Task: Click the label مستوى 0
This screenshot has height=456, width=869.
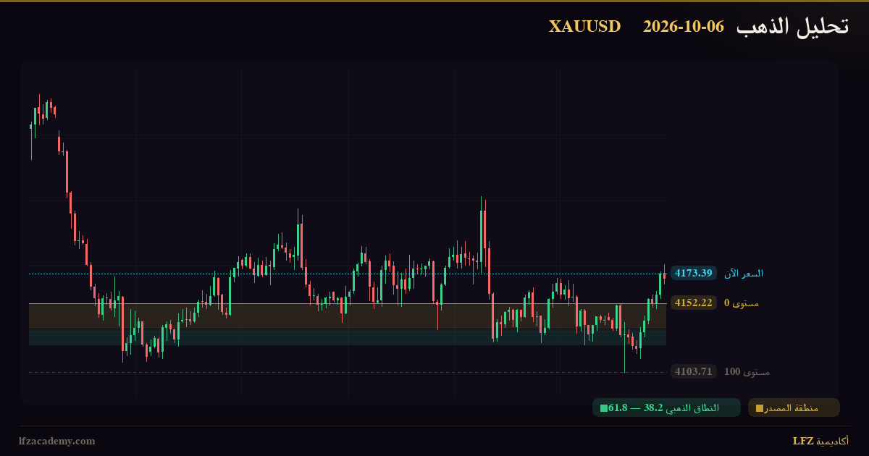Action: [x=742, y=303]
